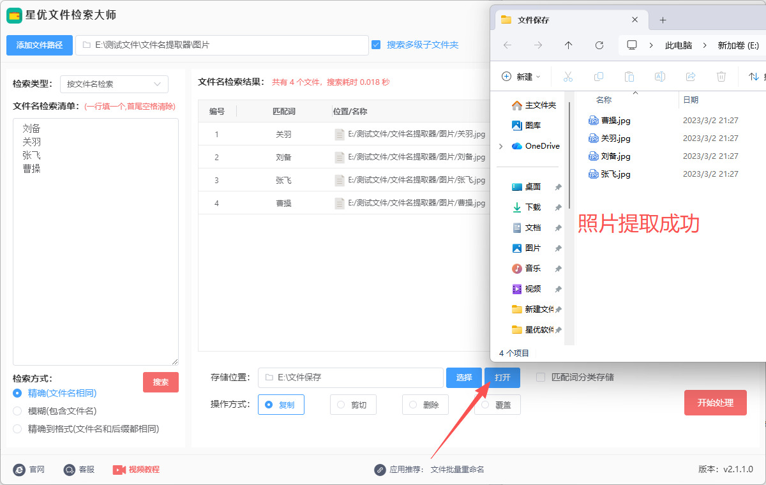Open 下载 in quick access
This screenshot has height=485, width=766.
pos(527,207)
